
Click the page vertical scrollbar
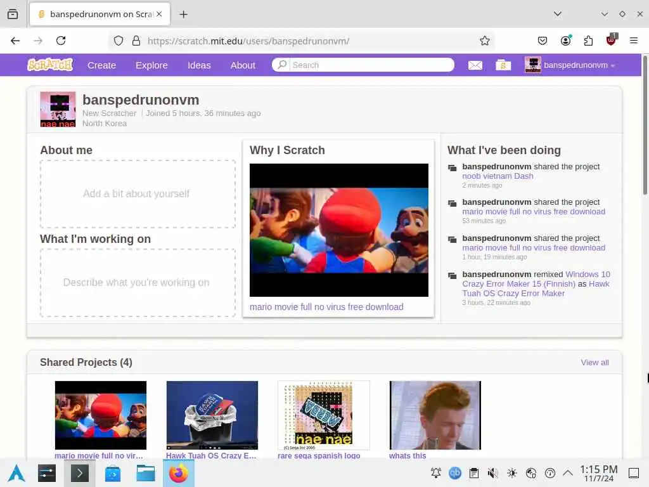pos(645,124)
